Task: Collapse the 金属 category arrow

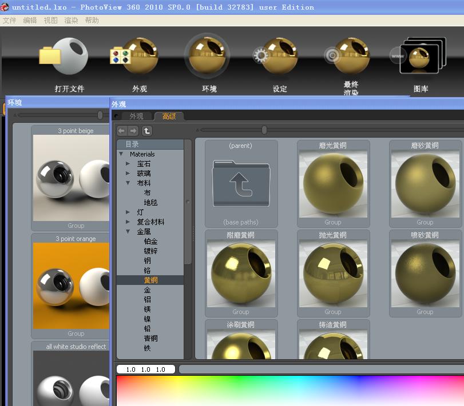Action: click(128, 231)
